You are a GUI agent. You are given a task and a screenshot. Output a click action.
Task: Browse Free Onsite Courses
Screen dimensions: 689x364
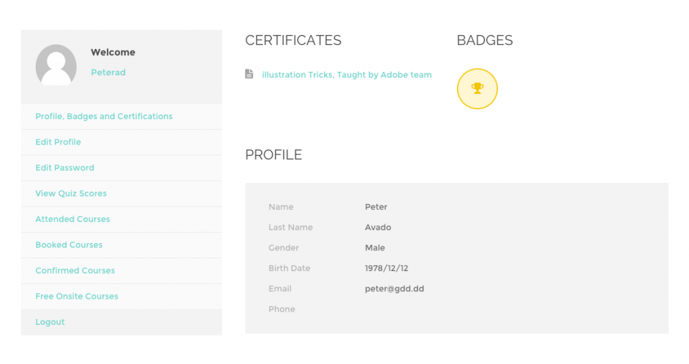pos(77,296)
